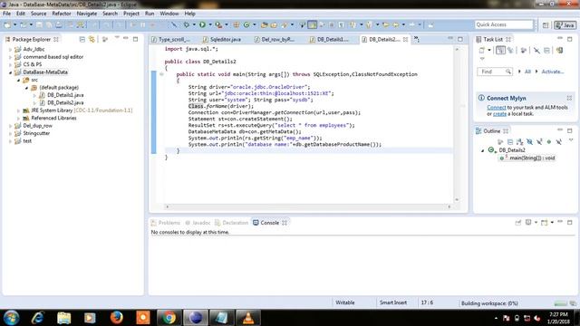580x326 pixels.
Task: Toggle Mark Occurrences button in main toolbar
Action: pyautogui.click(x=312, y=24)
